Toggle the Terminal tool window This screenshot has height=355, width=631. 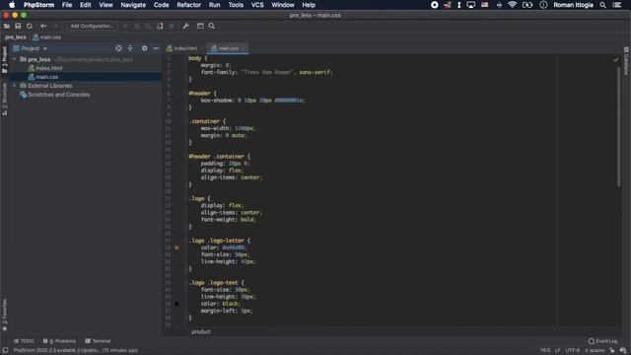click(x=98, y=341)
